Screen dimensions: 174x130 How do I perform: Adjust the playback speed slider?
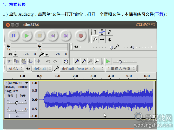coord(120,62)
